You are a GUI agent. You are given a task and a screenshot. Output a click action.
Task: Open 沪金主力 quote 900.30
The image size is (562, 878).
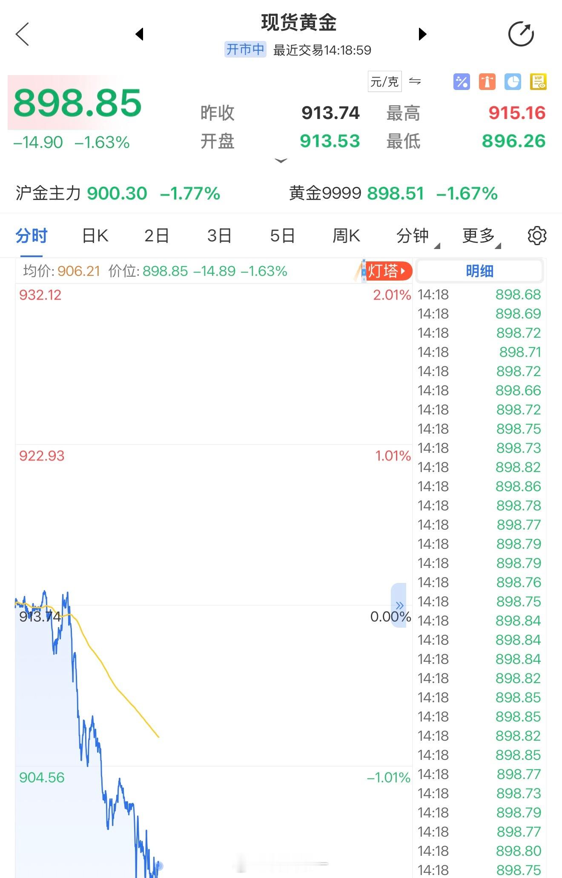click(x=118, y=193)
